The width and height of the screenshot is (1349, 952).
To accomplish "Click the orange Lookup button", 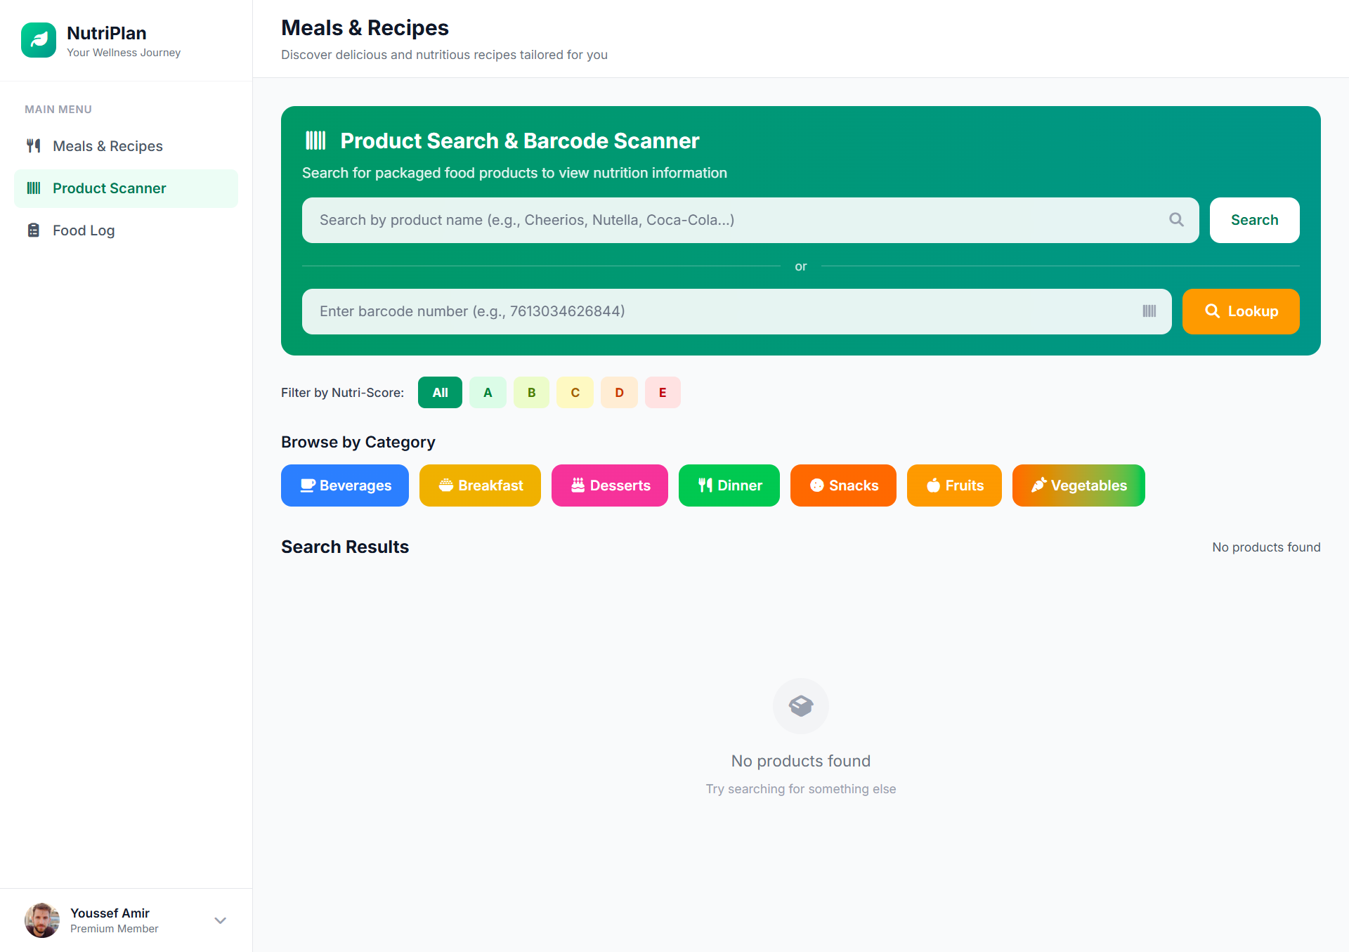I will pyautogui.click(x=1241, y=311).
